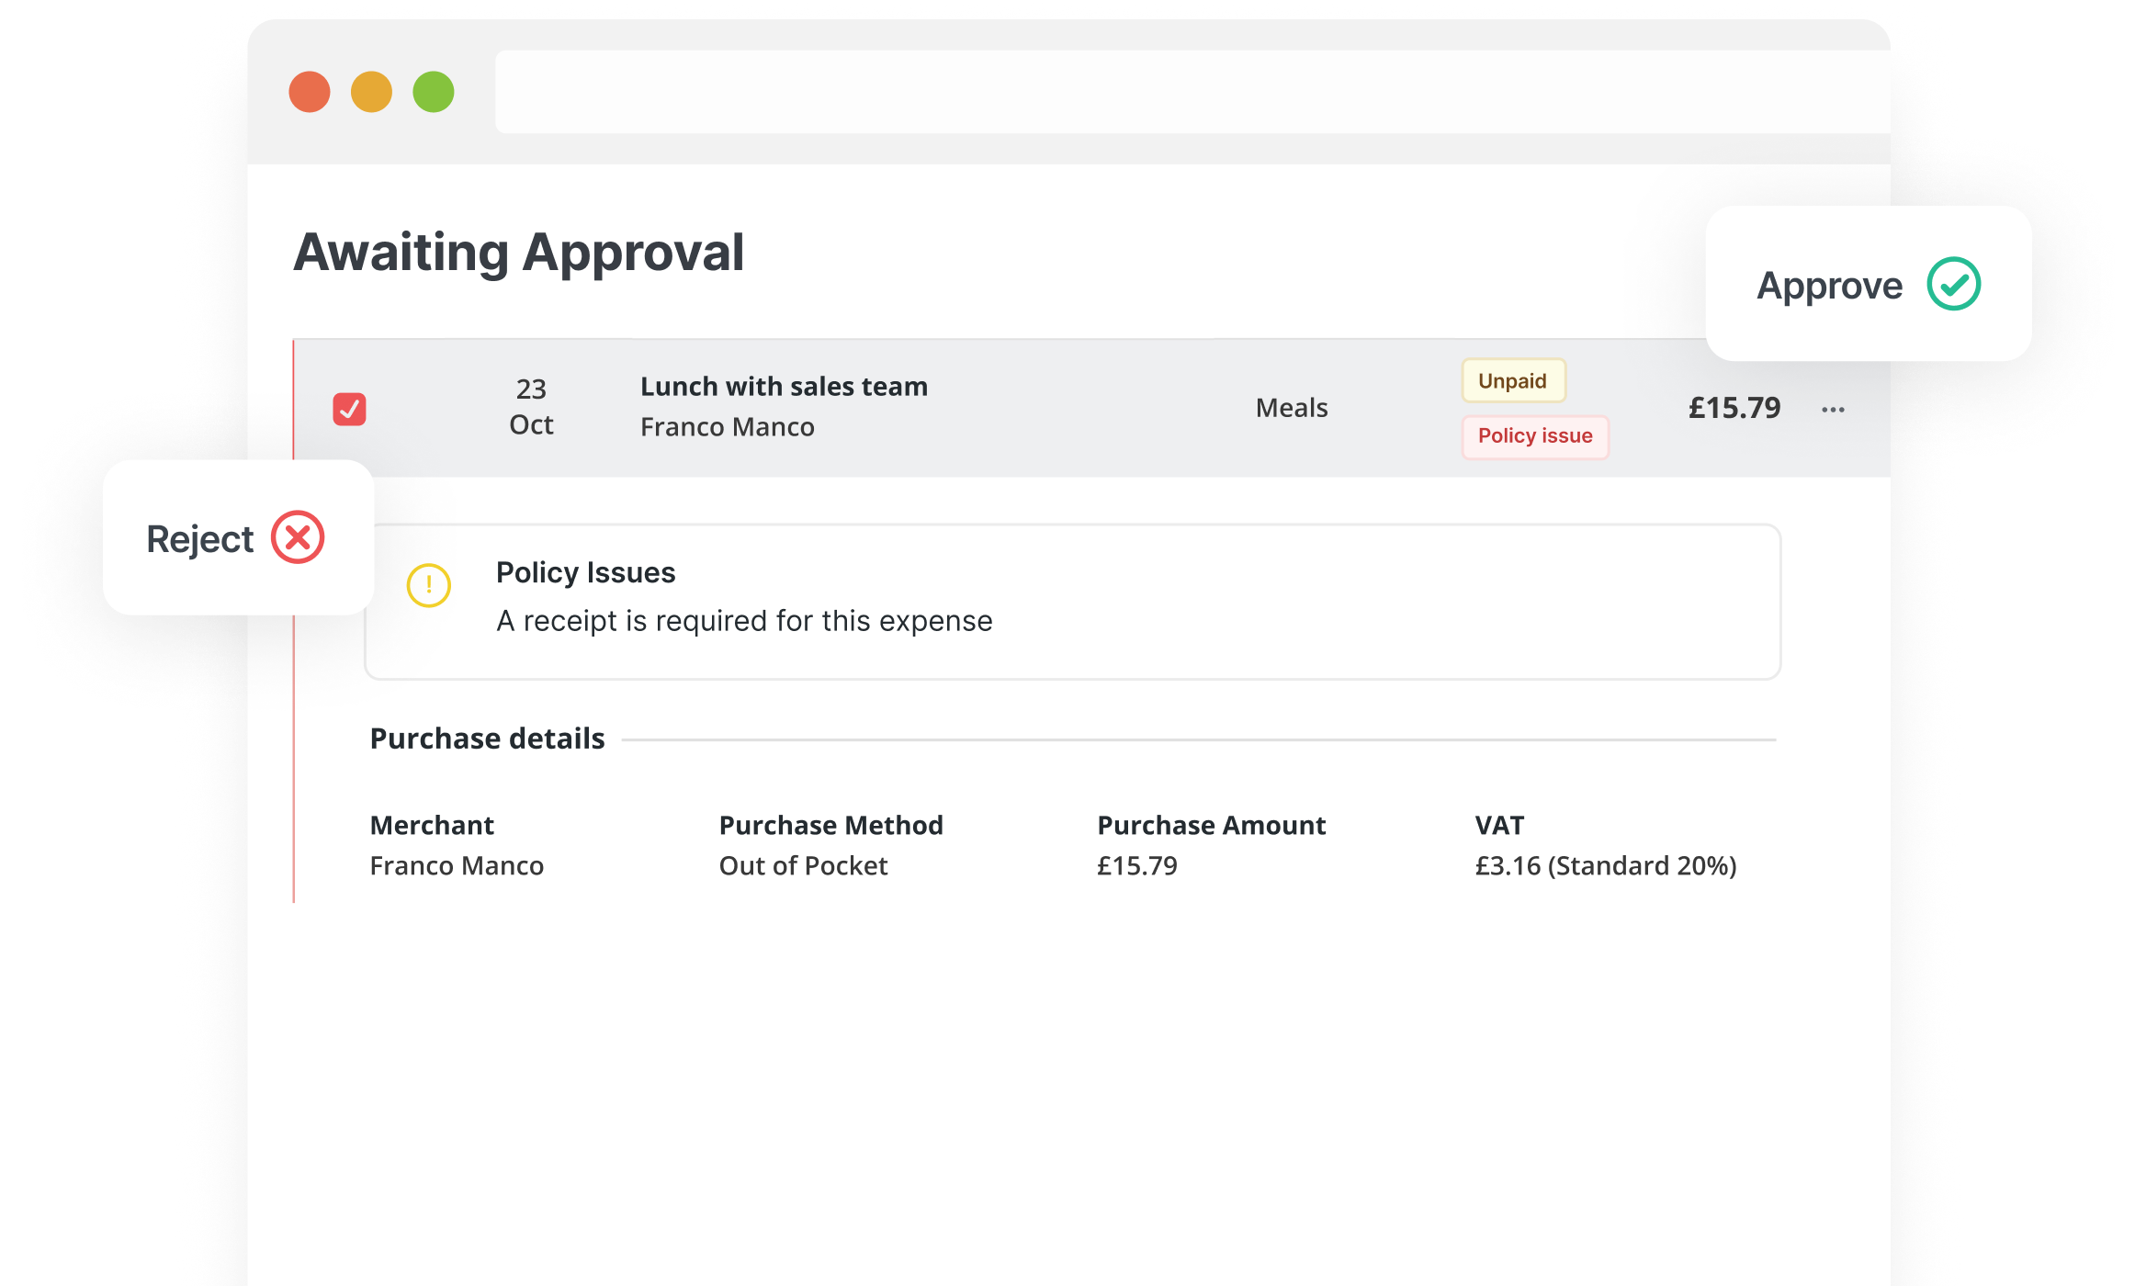Click the Purchase Amount value £15.79
Screen dimensions: 2135x1286
[1137, 866]
